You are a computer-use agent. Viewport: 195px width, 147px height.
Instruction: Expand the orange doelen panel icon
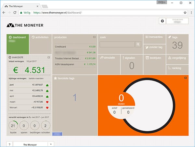(186, 78)
